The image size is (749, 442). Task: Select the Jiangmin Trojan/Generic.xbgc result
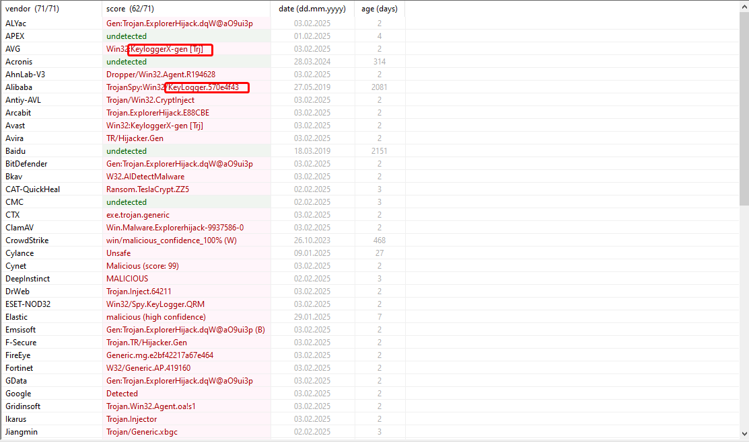tap(142, 432)
